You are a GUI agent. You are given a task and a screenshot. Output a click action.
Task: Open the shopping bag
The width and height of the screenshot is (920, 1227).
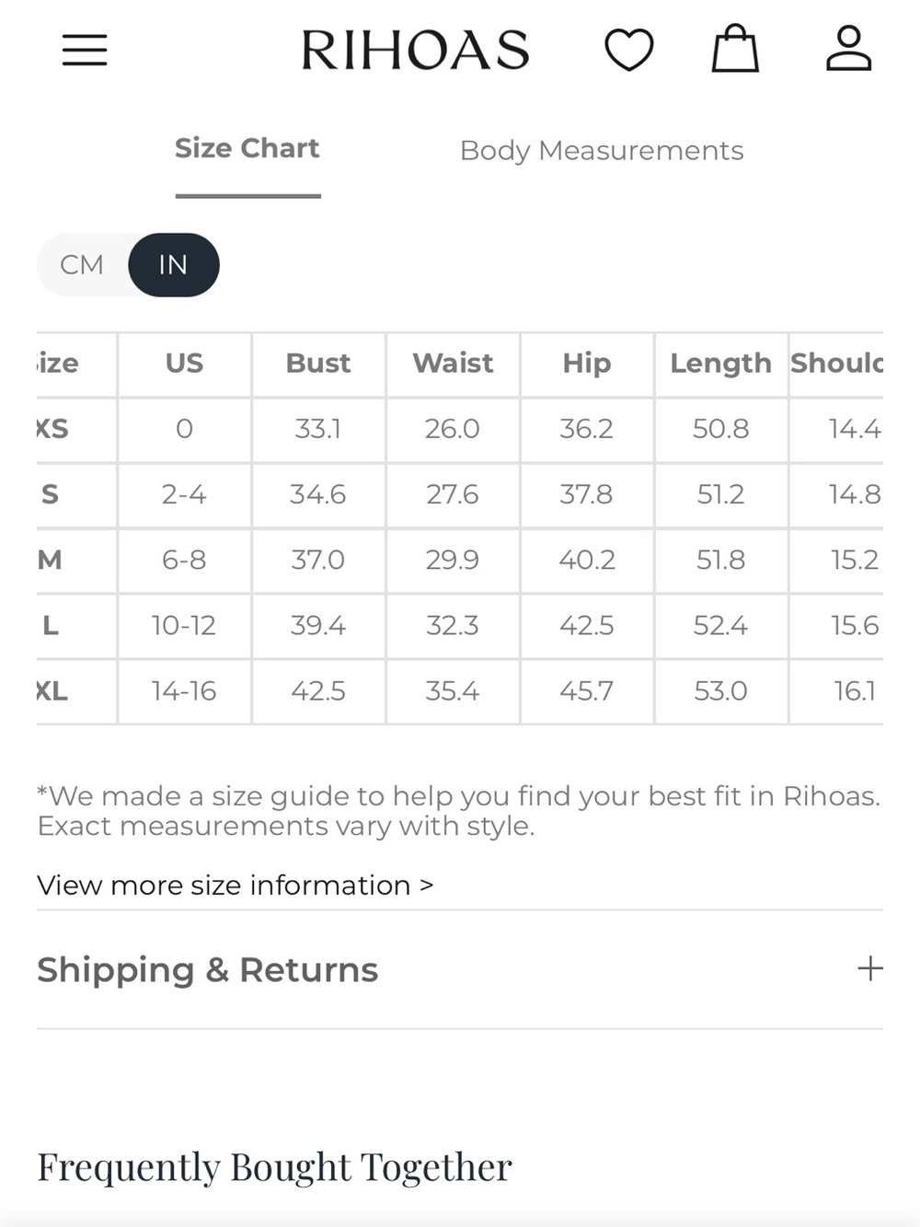point(736,48)
